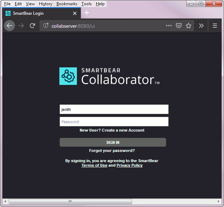Click the browser back arrow button
Screen dimensions: 224x207
(x=9, y=26)
